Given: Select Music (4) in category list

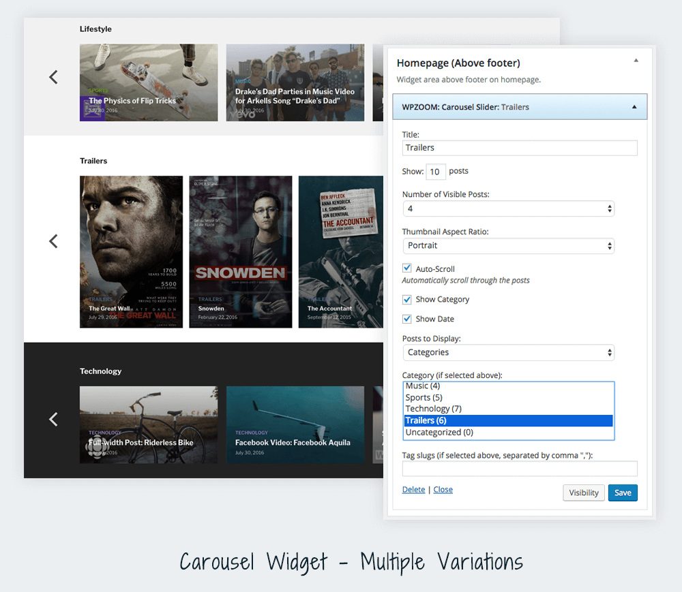Looking at the screenshot, I should pyautogui.click(x=508, y=386).
